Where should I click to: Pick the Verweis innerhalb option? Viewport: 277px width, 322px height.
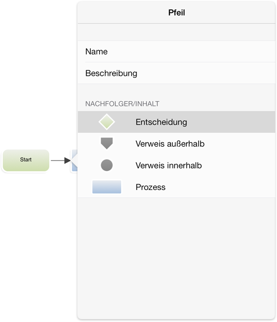point(176,165)
